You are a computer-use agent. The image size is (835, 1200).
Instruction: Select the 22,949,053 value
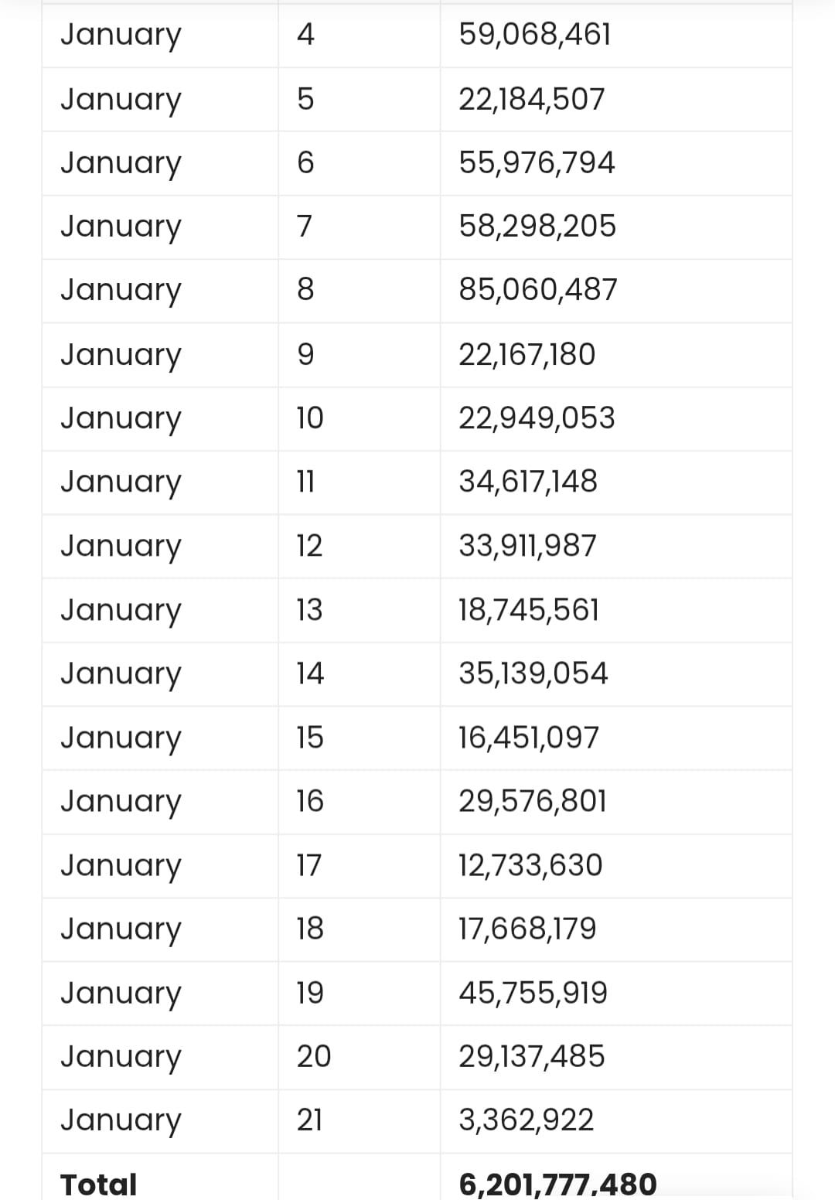537,418
